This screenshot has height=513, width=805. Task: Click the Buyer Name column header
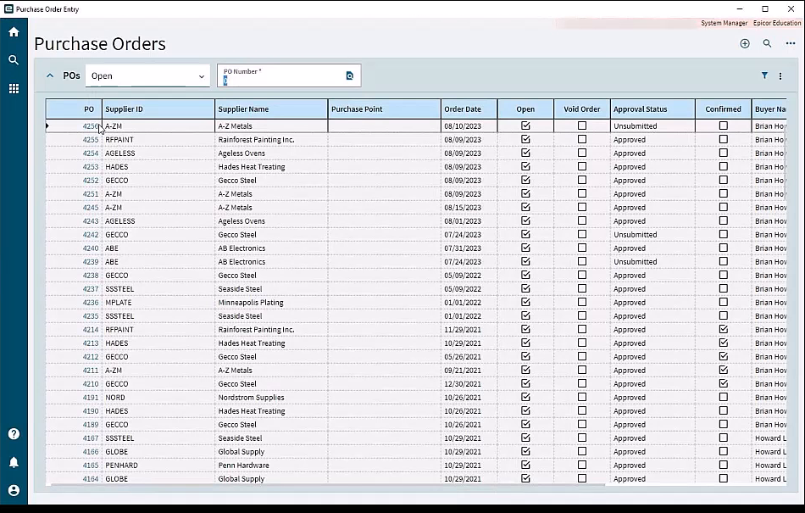[769, 109]
